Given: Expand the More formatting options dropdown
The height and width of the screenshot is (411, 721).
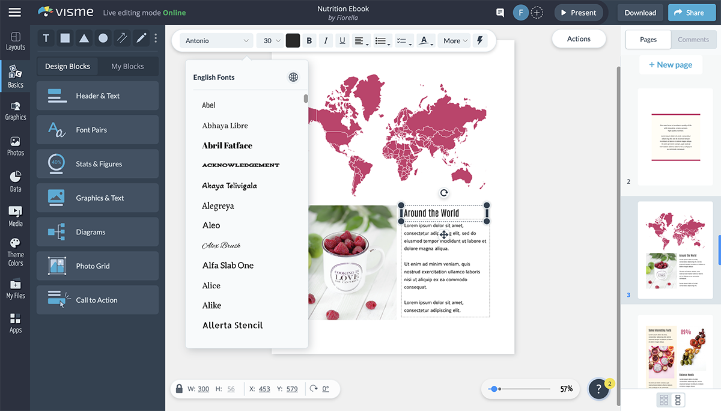Looking at the screenshot, I should [x=454, y=40].
